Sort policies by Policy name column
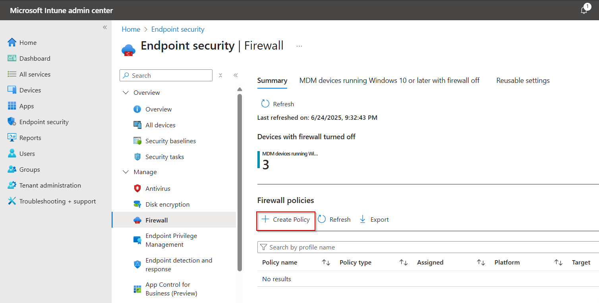The width and height of the screenshot is (599, 303). [x=280, y=262]
